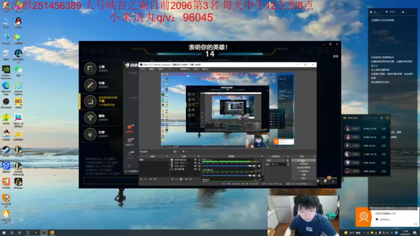Open selected source properties gear in OBS
This screenshot has width=420, height=236.
(181, 179)
